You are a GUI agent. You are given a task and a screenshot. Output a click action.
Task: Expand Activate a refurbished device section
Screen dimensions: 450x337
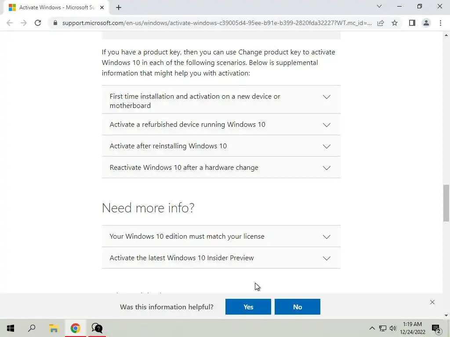(221, 124)
